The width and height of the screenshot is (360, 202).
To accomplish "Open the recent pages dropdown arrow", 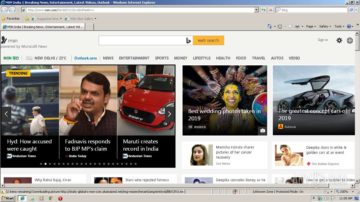I will click(18, 10).
